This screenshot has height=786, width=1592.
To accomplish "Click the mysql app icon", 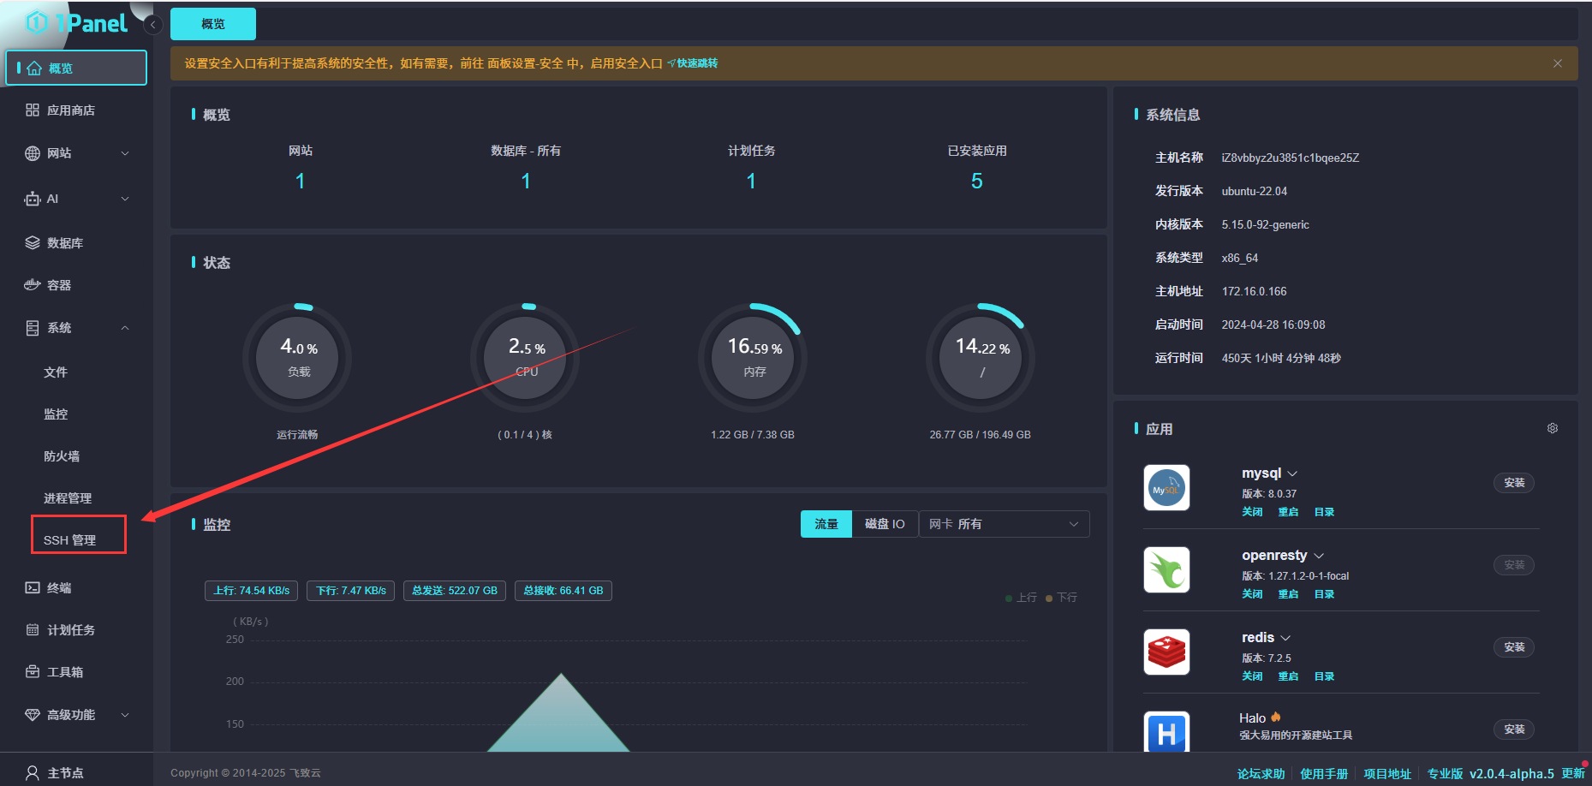I will [1166, 488].
